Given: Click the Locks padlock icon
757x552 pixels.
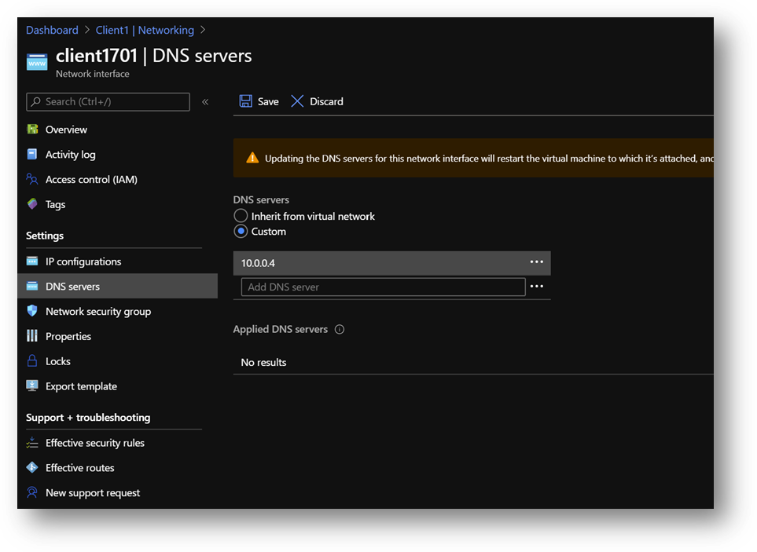Looking at the screenshot, I should click(x=32, y=361).
